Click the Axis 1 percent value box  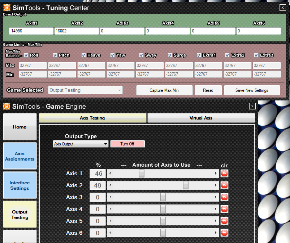98,174
